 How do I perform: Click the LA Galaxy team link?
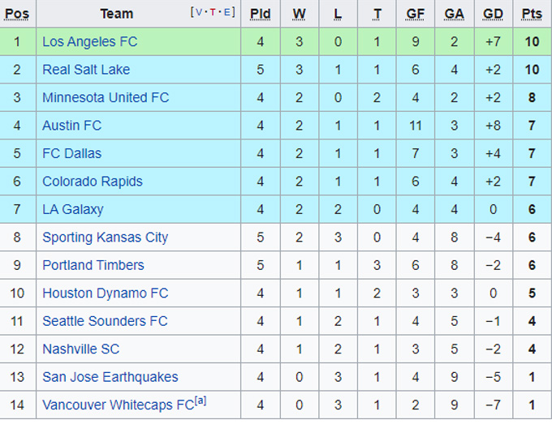(x=73, y=209)
